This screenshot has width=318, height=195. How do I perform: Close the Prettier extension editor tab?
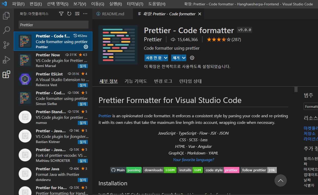pos(200,14)
